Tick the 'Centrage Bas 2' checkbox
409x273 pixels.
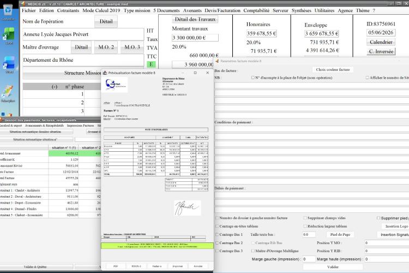(216, 243)
